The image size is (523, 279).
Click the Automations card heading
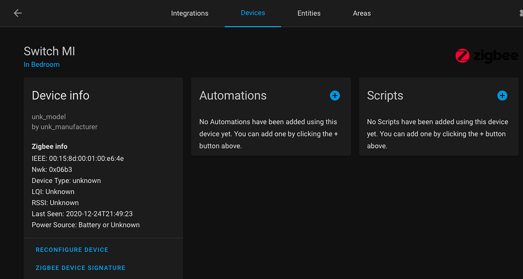pyautogui.click(x=233, y=96)
